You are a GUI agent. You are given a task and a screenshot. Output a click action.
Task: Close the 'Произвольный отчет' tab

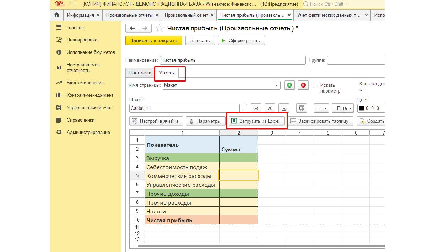point(212,15)
